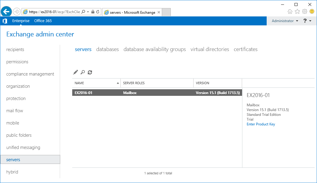Click Standard Trial Edition text in details

point(264,114)
